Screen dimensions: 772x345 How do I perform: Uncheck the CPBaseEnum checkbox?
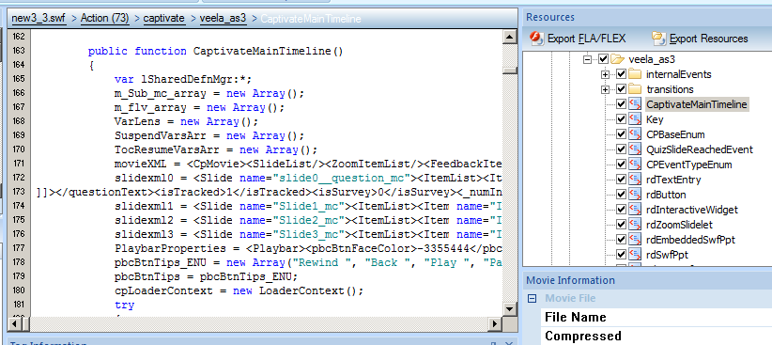[x=621, y=134]
